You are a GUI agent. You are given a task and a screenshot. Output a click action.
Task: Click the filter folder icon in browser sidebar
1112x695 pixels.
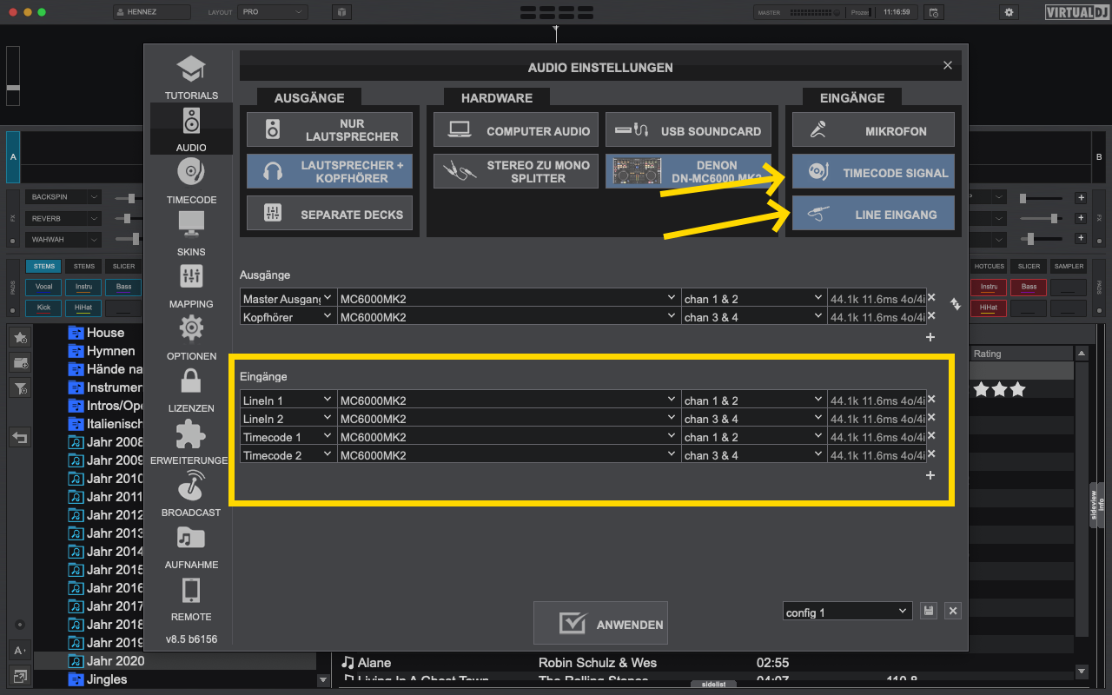[x=20, y=388]
